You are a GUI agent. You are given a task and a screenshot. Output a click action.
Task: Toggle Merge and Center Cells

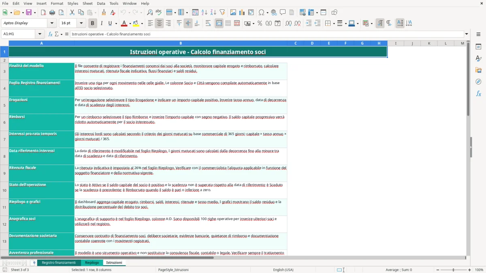(x=219, y=23)
